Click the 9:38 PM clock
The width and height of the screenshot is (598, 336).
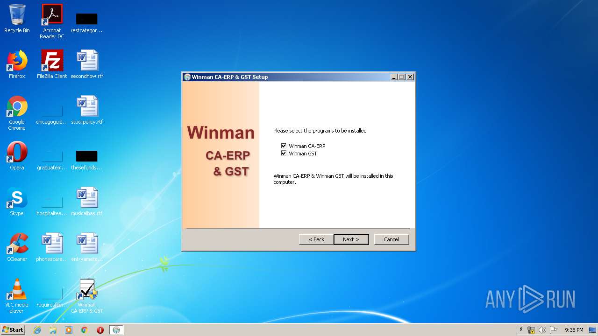[x=574, y=330]
